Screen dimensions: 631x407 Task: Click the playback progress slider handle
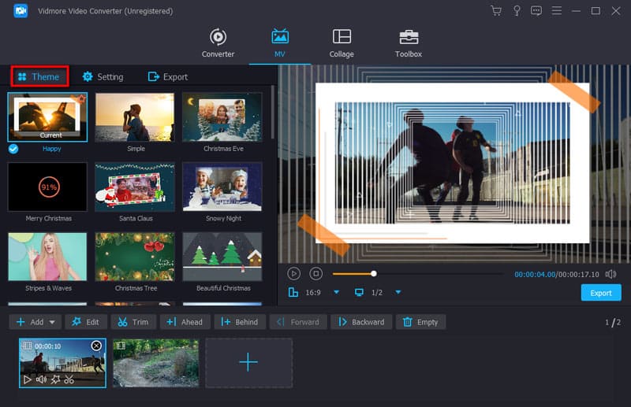coord(374,274)
